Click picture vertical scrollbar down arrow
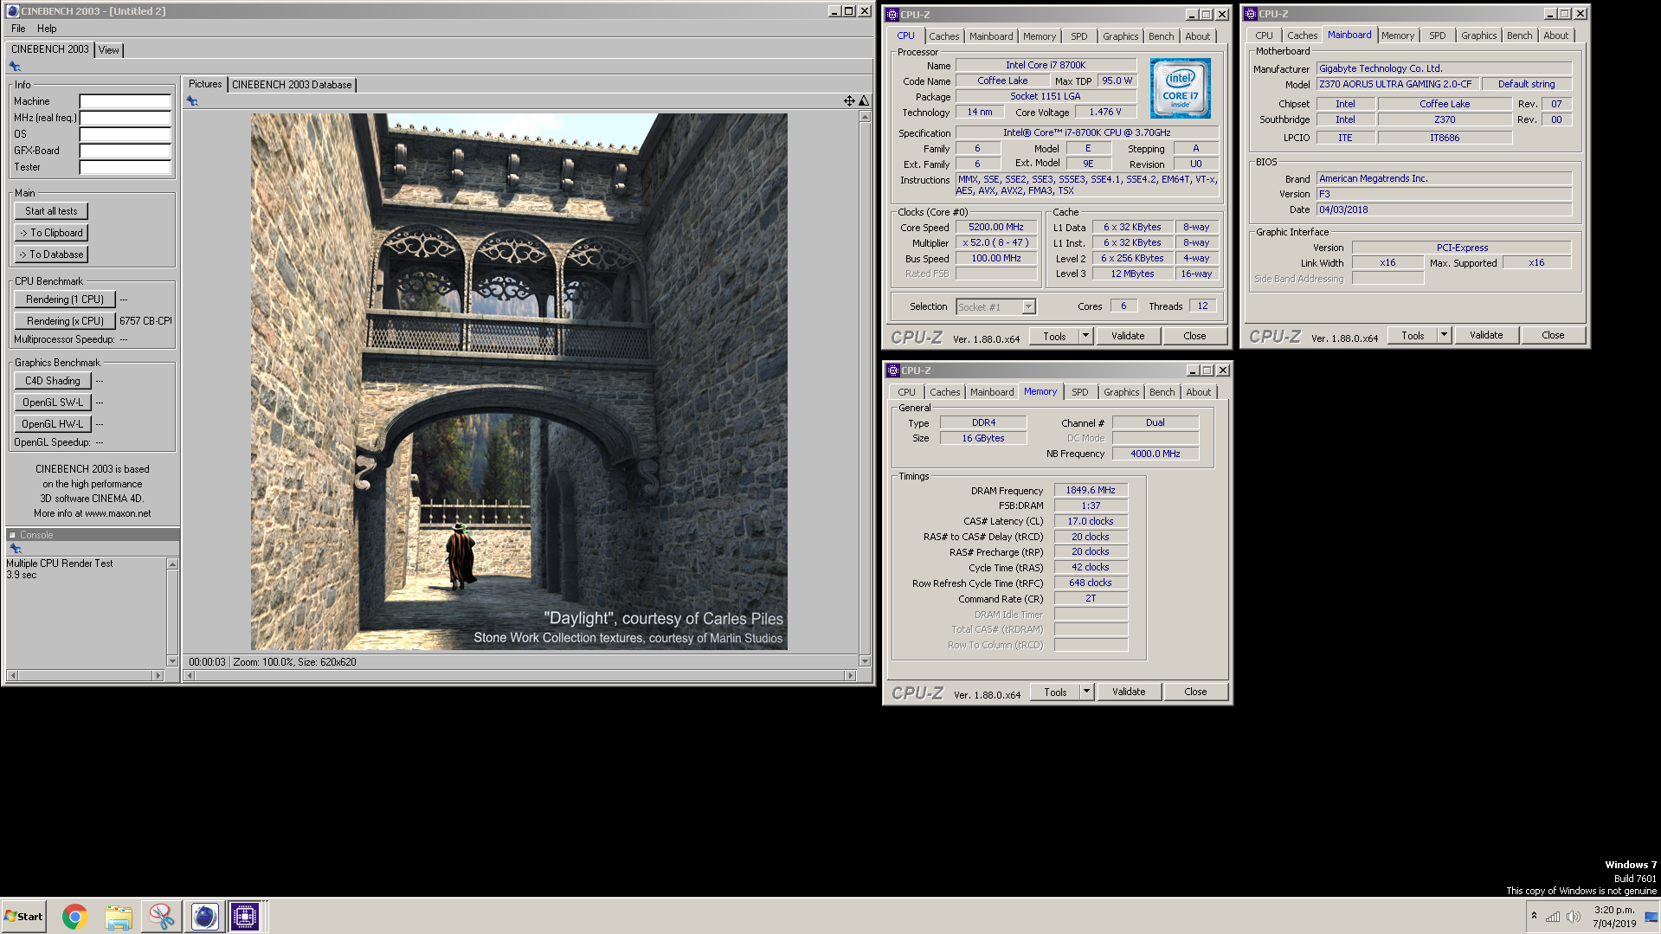 pos(864,661)
